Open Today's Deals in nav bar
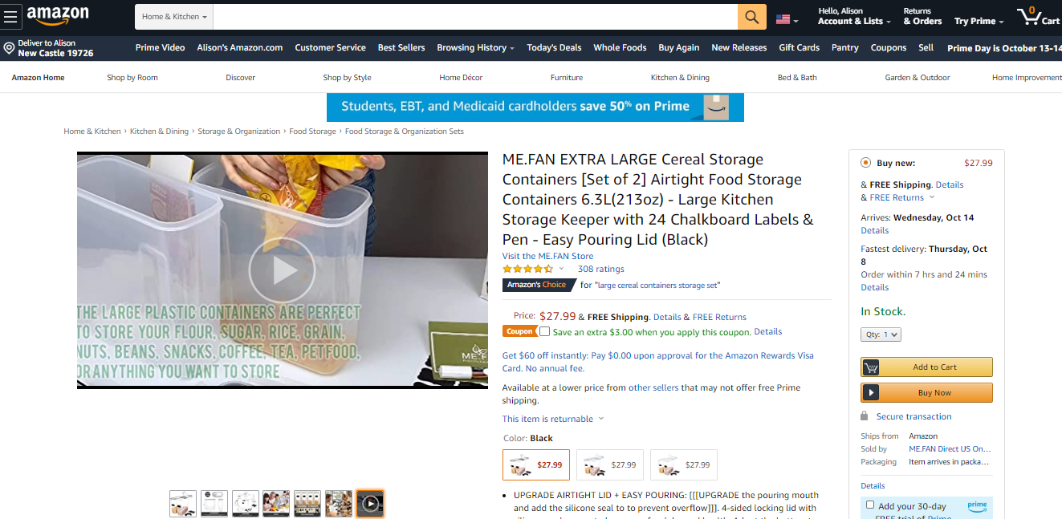 pos(554,47)
